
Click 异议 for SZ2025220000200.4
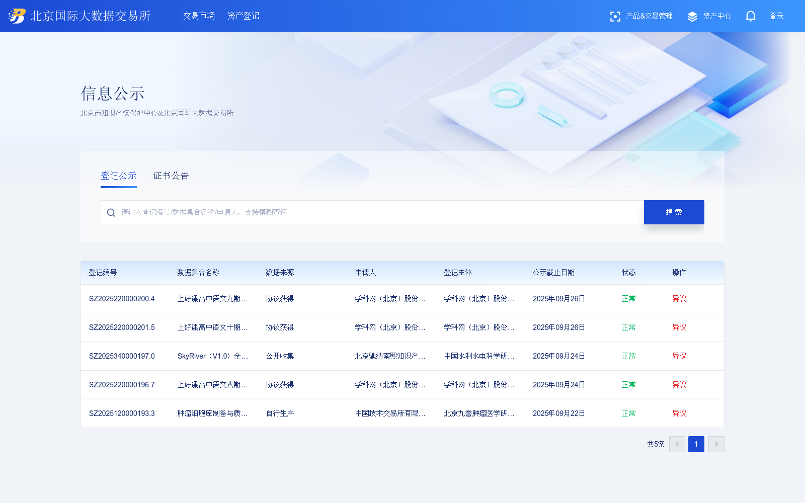click(x=679, y=299)
